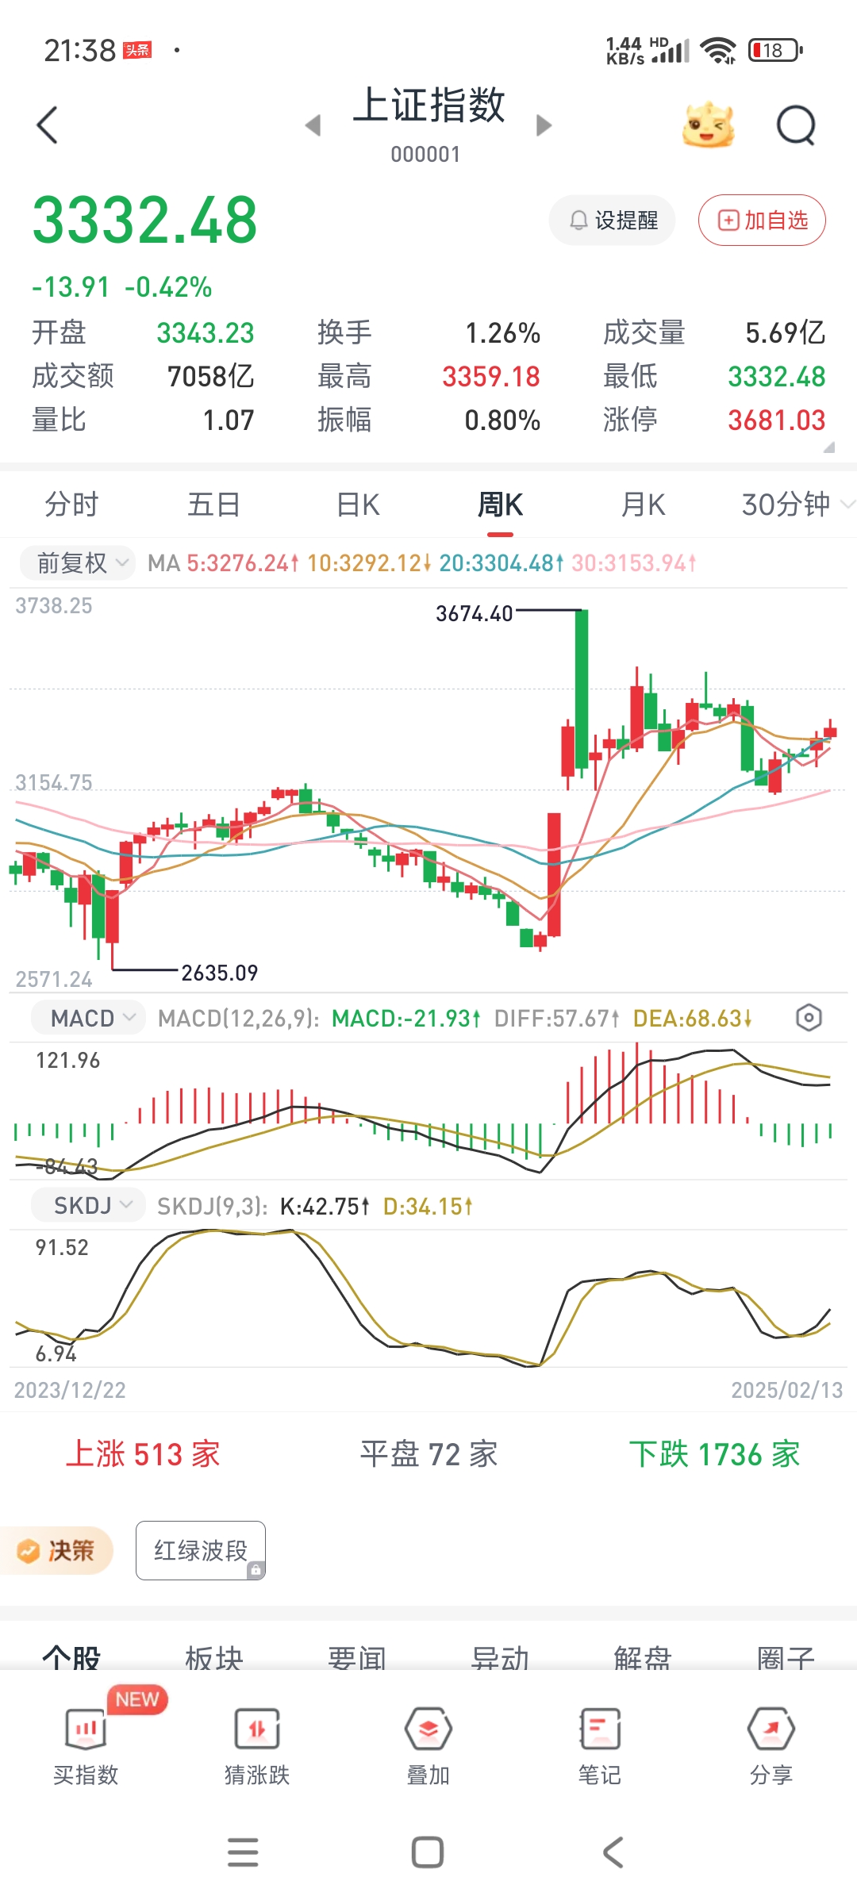The image size is (857, 1904).
Task: Switch to next index with right triangle
Action: tap(544, 125)
